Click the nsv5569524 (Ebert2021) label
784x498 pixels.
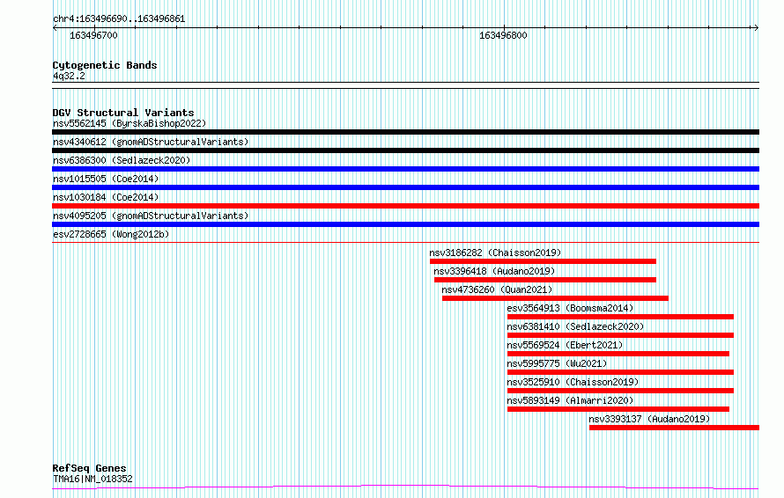pos(565,345)
